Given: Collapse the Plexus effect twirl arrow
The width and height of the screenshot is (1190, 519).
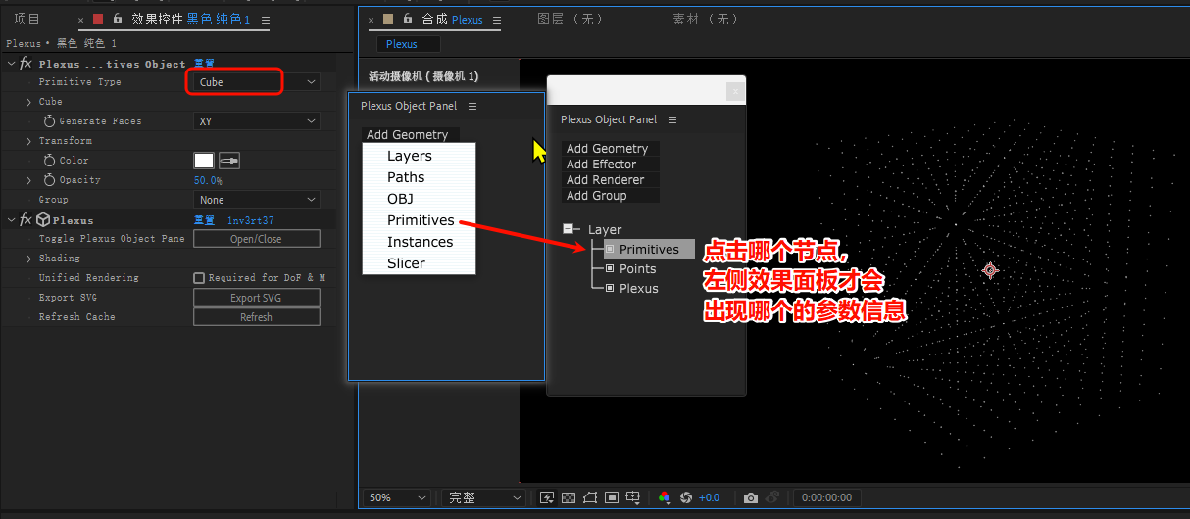Looking at the screenshot, I should pos(12,220).
